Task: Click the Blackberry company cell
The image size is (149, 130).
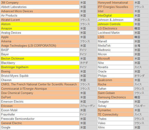Action: tap(40, 63)
